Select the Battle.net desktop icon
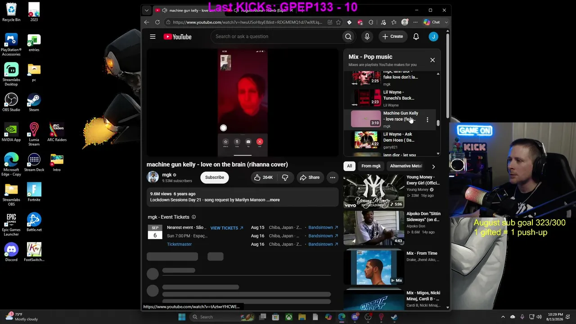The height and width of the screenshot is (324, 576). [34, 222]
